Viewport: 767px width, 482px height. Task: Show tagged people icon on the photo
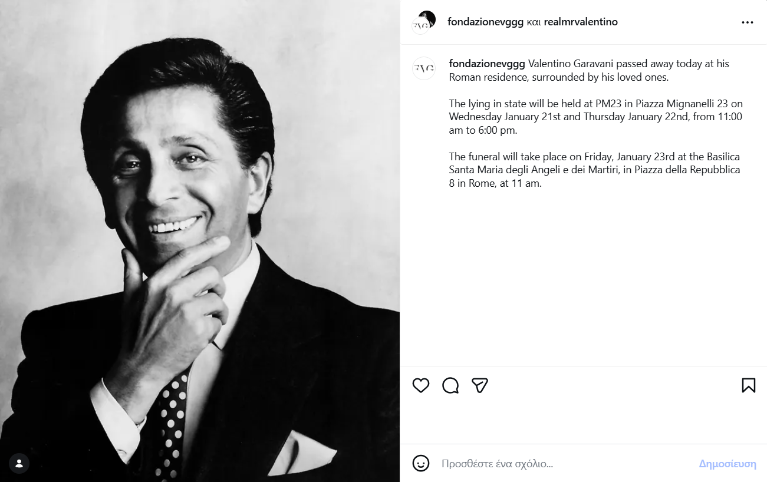coord(19,463)
